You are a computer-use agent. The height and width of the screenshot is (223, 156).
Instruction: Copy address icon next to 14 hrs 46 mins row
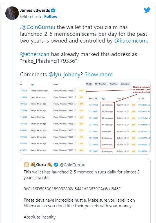(x=75, y=91)
